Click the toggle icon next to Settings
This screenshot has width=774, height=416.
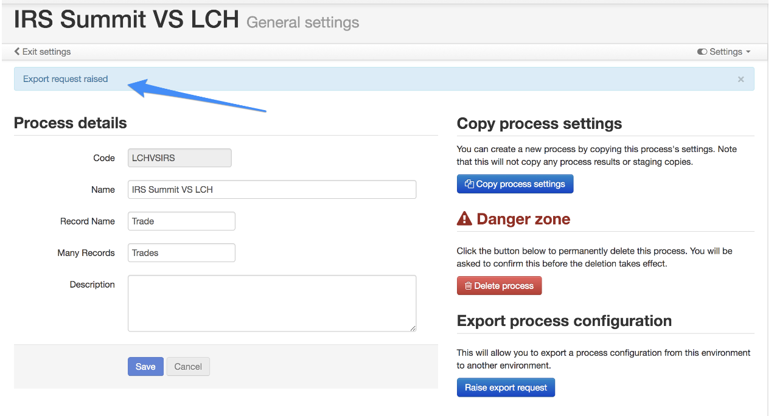click(702, 52)
